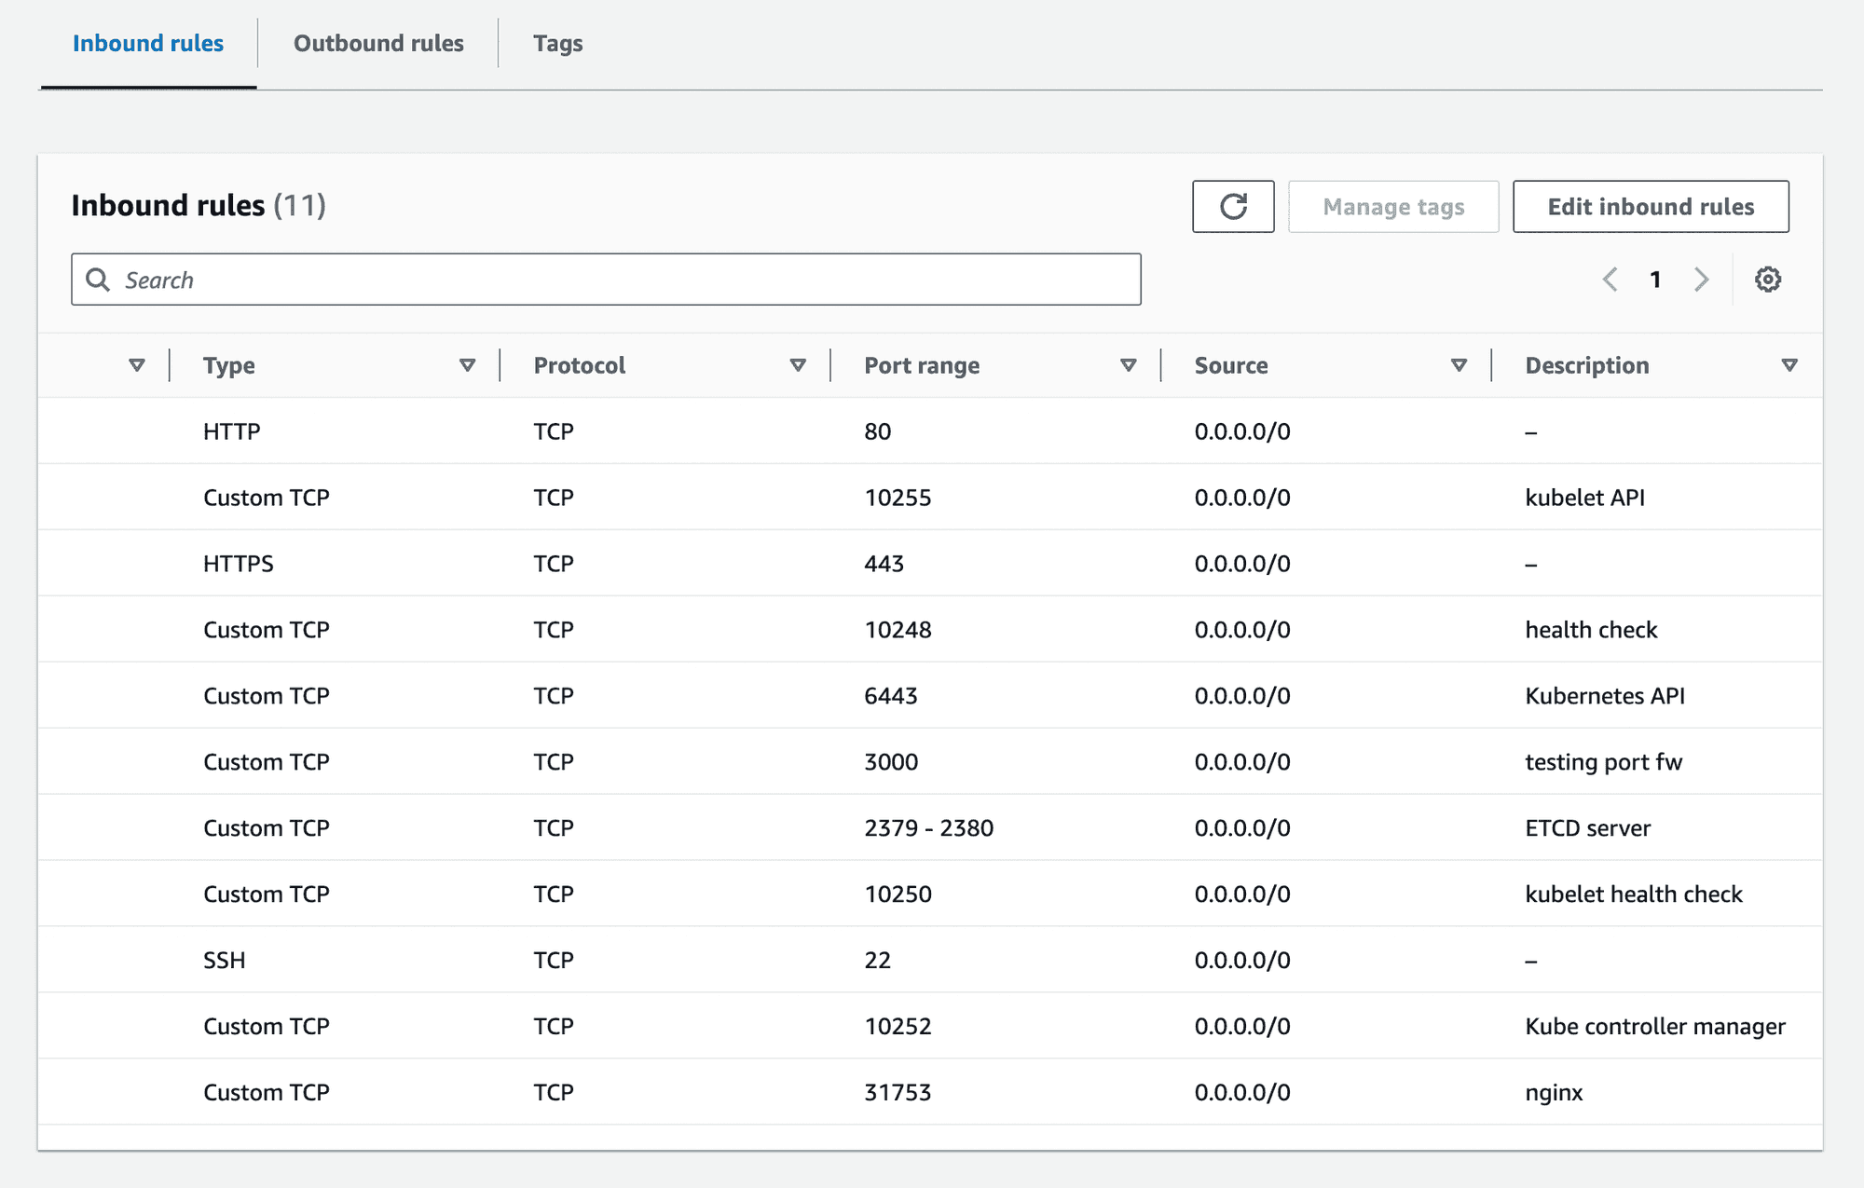
Task: Click Custom TCP in the ETCD server row
Action: 267,828
